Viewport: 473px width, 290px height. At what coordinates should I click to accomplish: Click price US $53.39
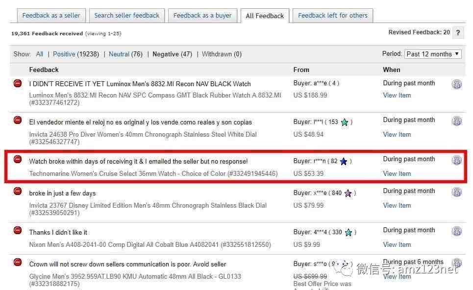[x=308, y=173]
